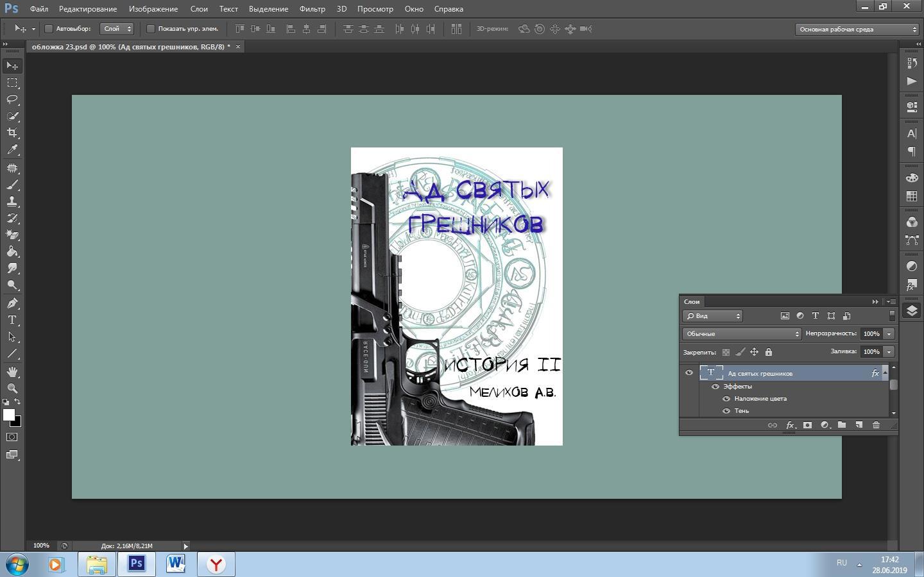The width and height of the screenshot is (924, 577).
Task: Select the Crop tool
Action: pos(12,133)
